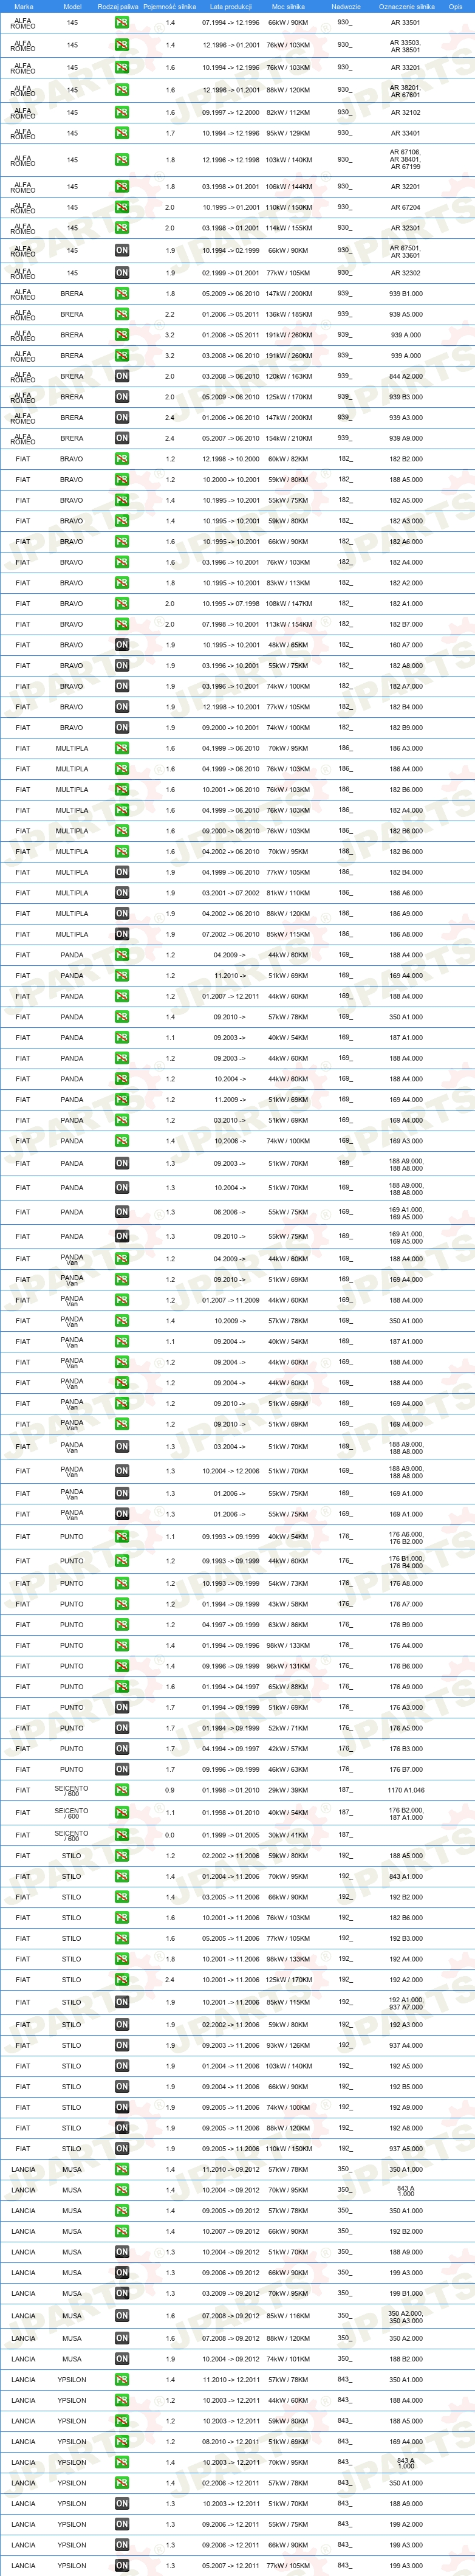Click the engine code 192 A1.000, 937 A7.000

[x=406, y=2003]
